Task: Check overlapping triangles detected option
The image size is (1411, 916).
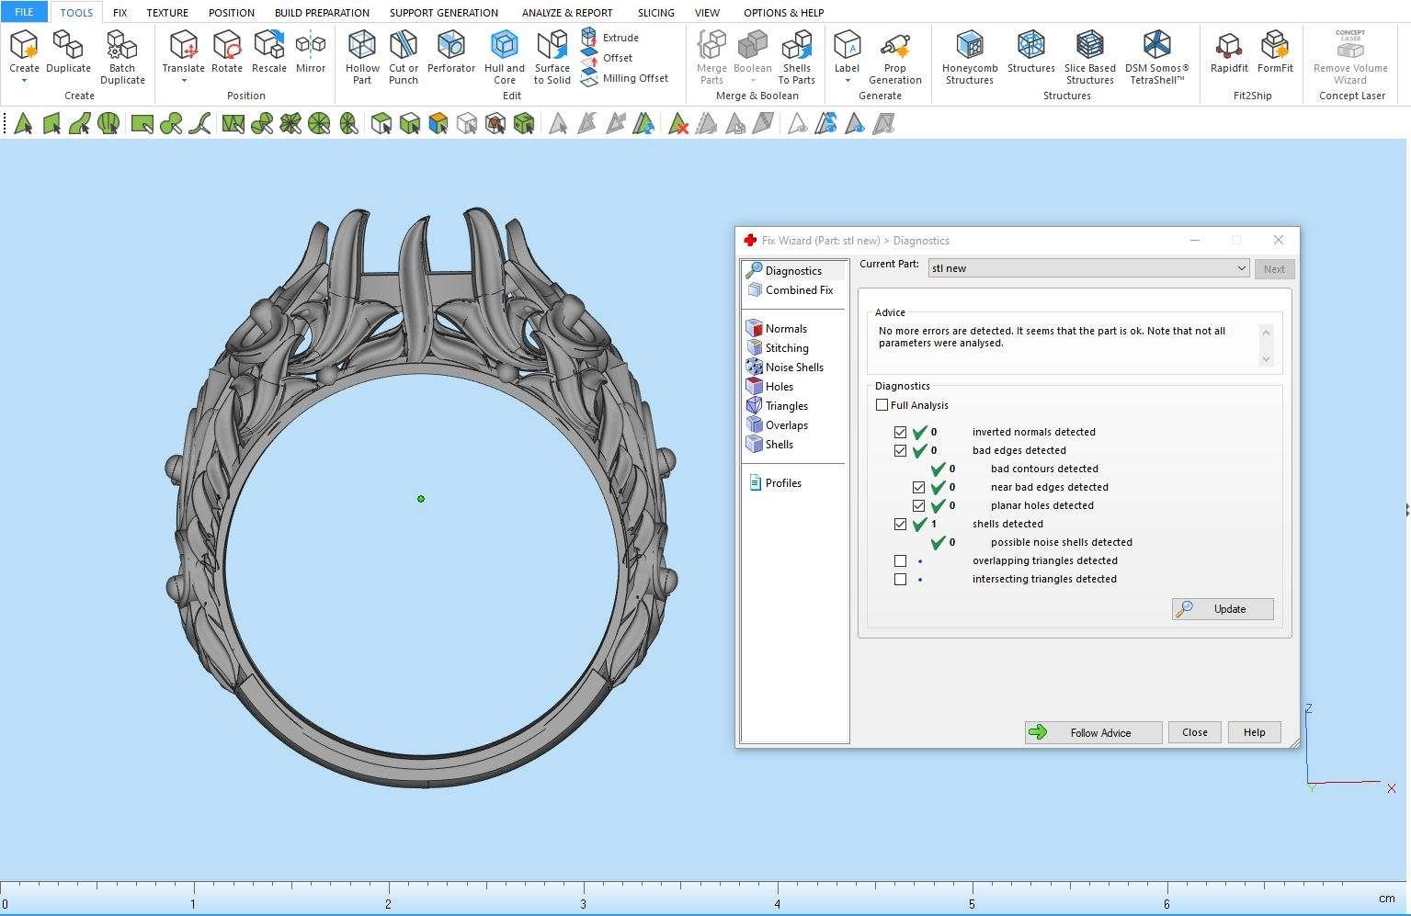Action: click(900, 560)
